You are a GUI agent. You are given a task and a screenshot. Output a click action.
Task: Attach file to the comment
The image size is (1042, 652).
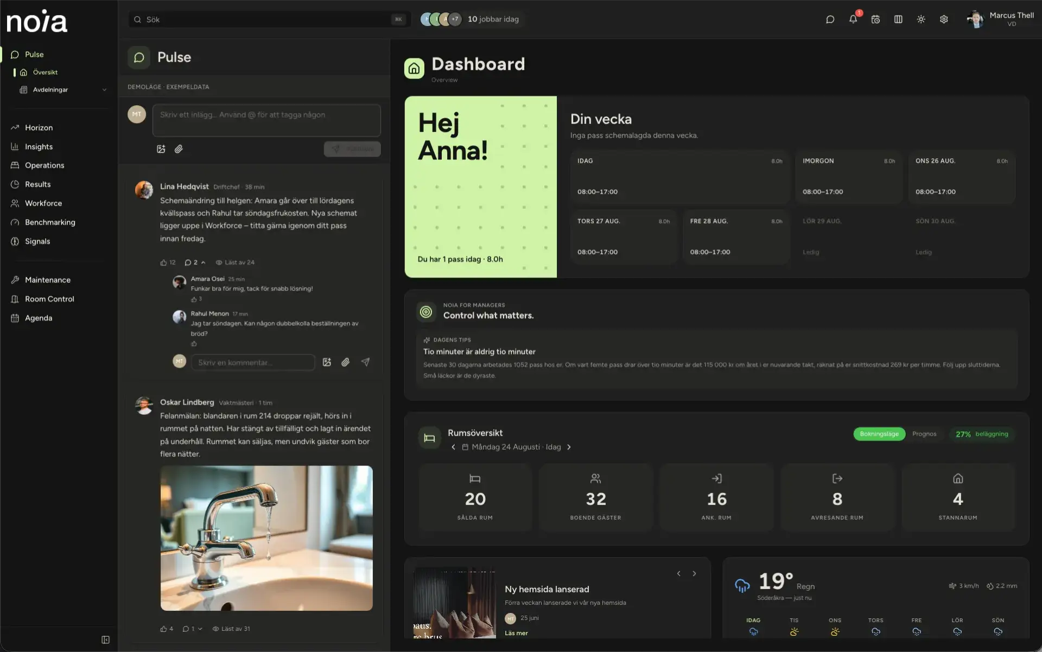345,362
